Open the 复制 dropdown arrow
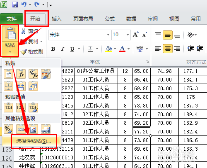This screenshot has width=207, height=168. pyautogui.click(x=41, y=41)
